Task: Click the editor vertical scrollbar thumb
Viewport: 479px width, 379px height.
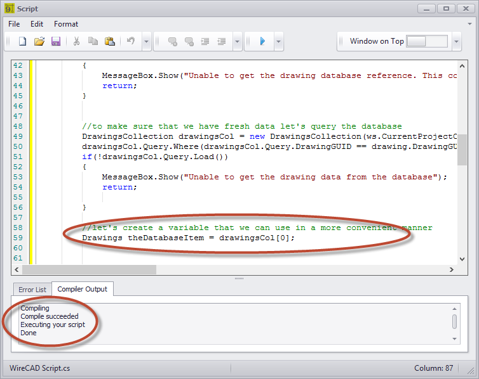Action: tap(462, 150)
